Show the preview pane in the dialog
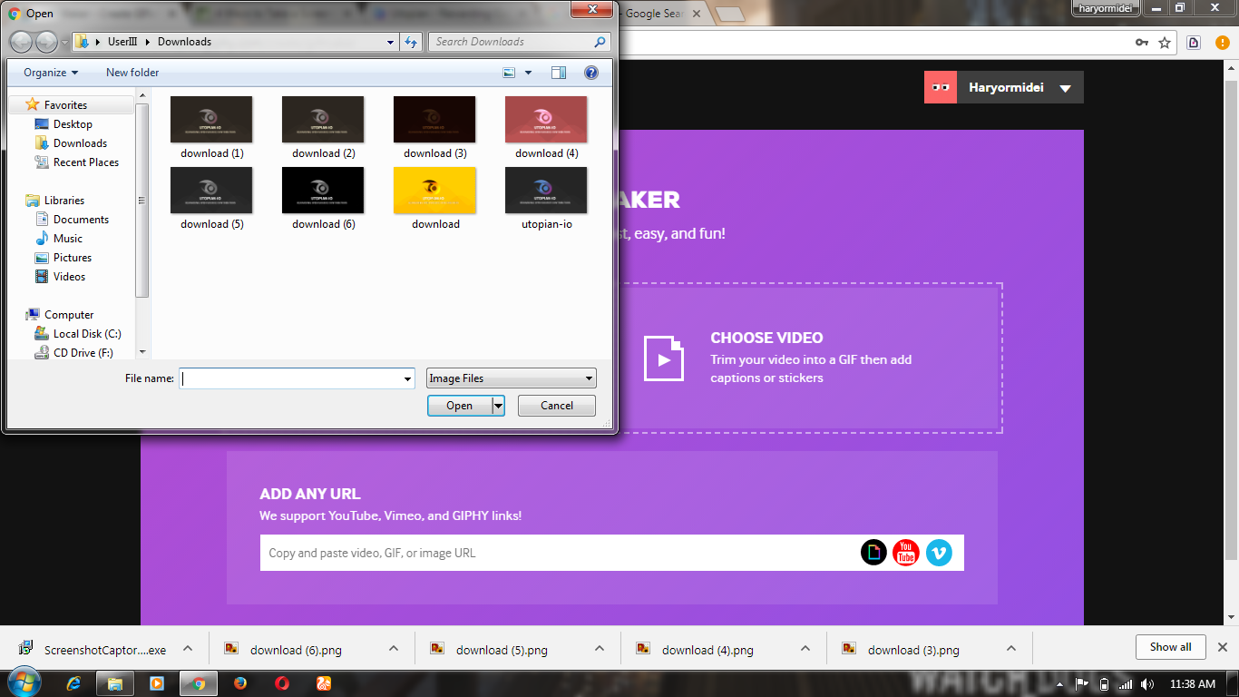Image resolution: width=1239 pixels, height=697 pixels. tap(559, 72)
